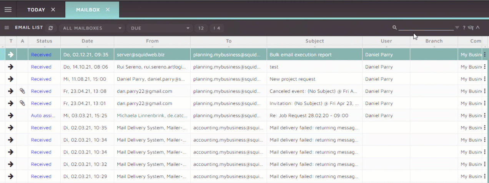Click the arrow icon in the Canceled event row

pos(11,91)
